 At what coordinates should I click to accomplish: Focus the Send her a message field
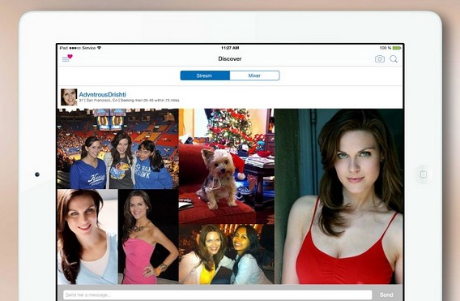[217, 295]
